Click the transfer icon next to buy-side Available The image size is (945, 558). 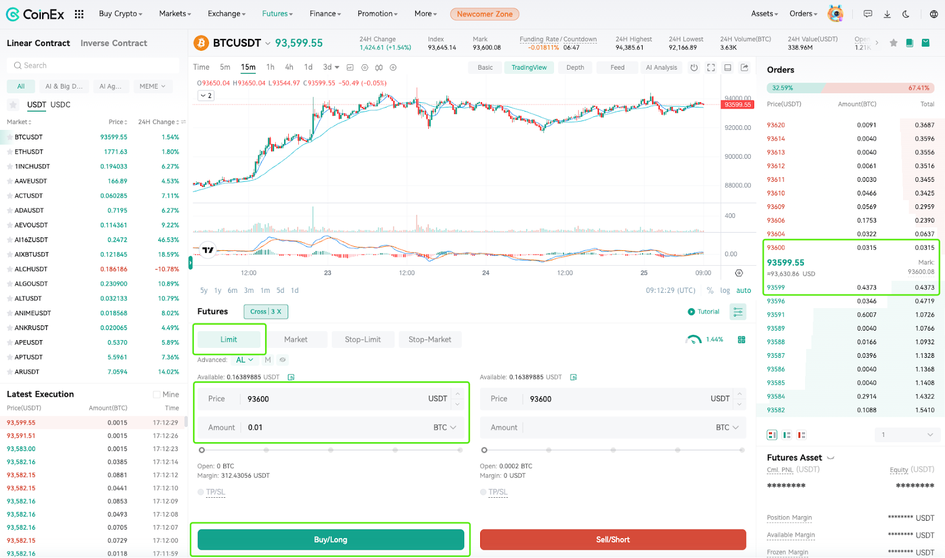coord(291,377)
